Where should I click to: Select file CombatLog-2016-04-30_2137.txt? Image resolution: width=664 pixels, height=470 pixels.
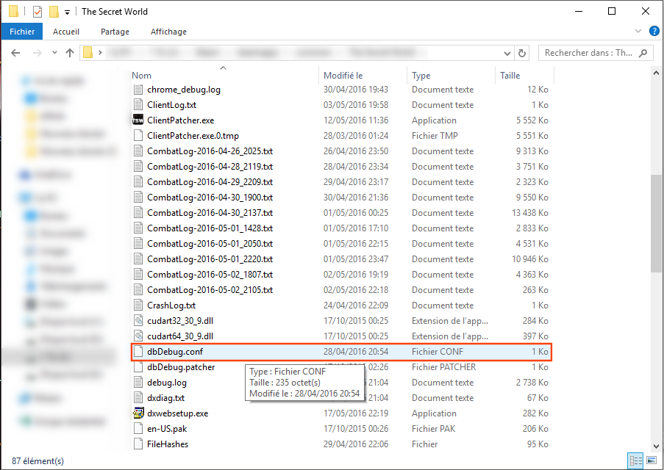(210, 213)
